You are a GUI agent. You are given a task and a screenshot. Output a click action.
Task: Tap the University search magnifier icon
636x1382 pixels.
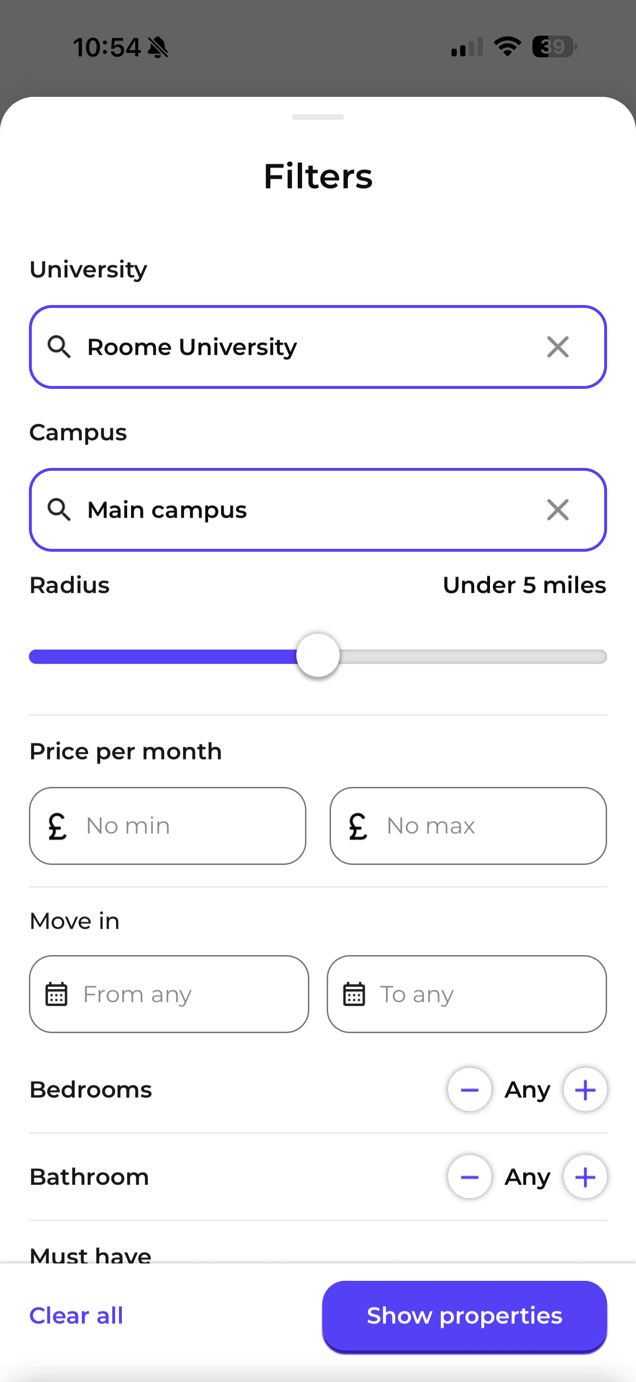[59, 347]
